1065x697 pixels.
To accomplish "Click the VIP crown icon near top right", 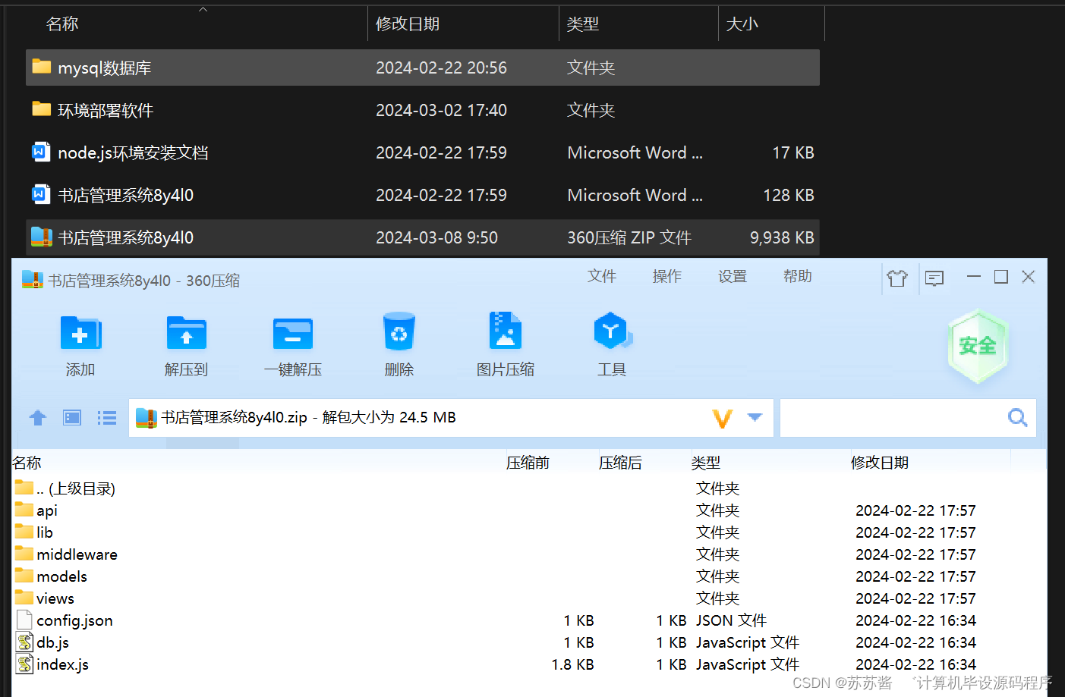I will tap(898, 278).
